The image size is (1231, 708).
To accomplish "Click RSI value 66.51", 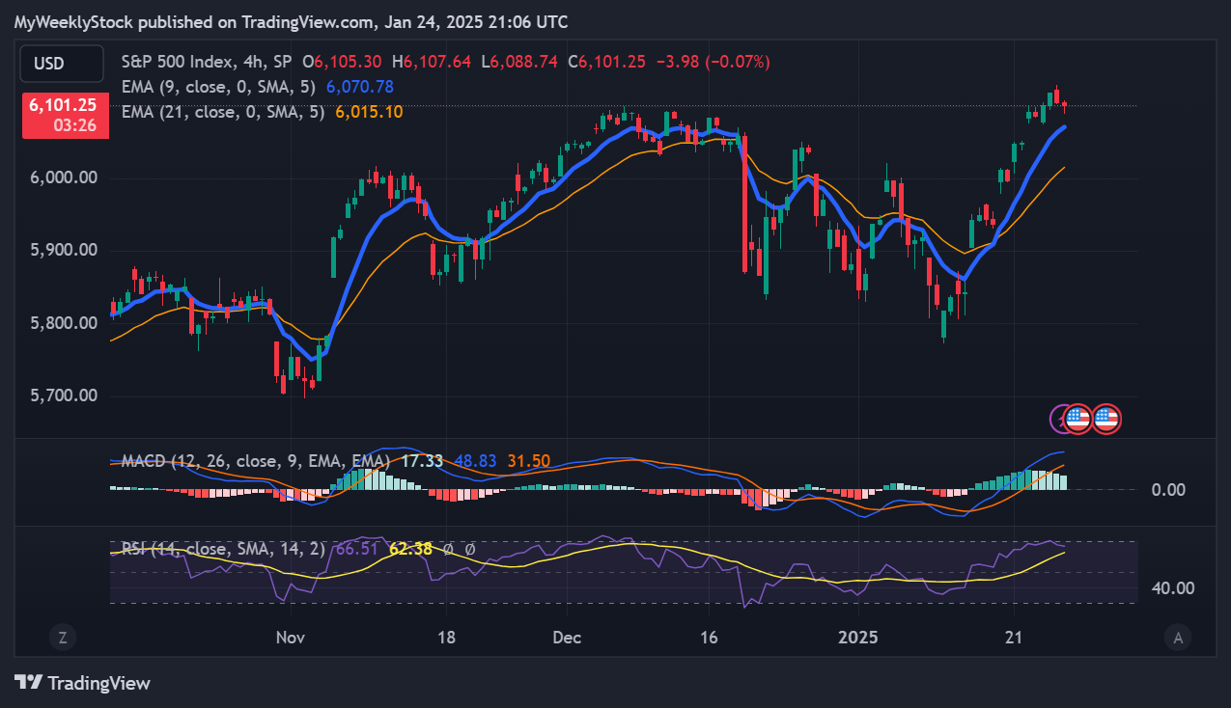I will pyautogui.click(x=357, y=550).
